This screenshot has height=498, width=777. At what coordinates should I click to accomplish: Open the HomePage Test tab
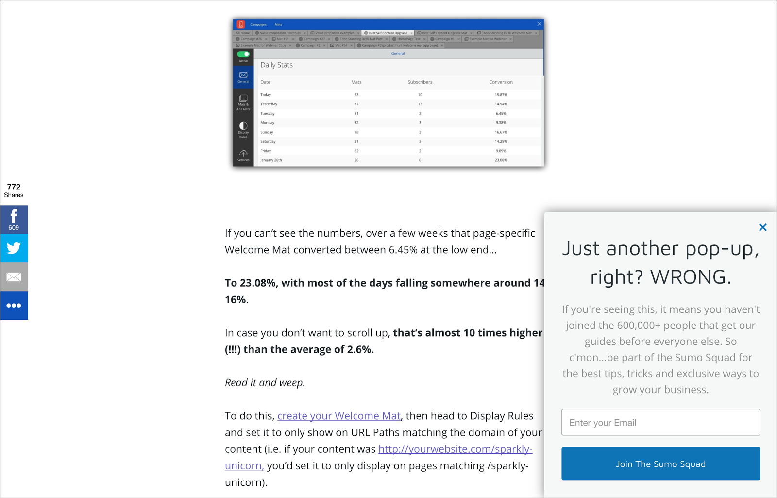coord(408,39)
